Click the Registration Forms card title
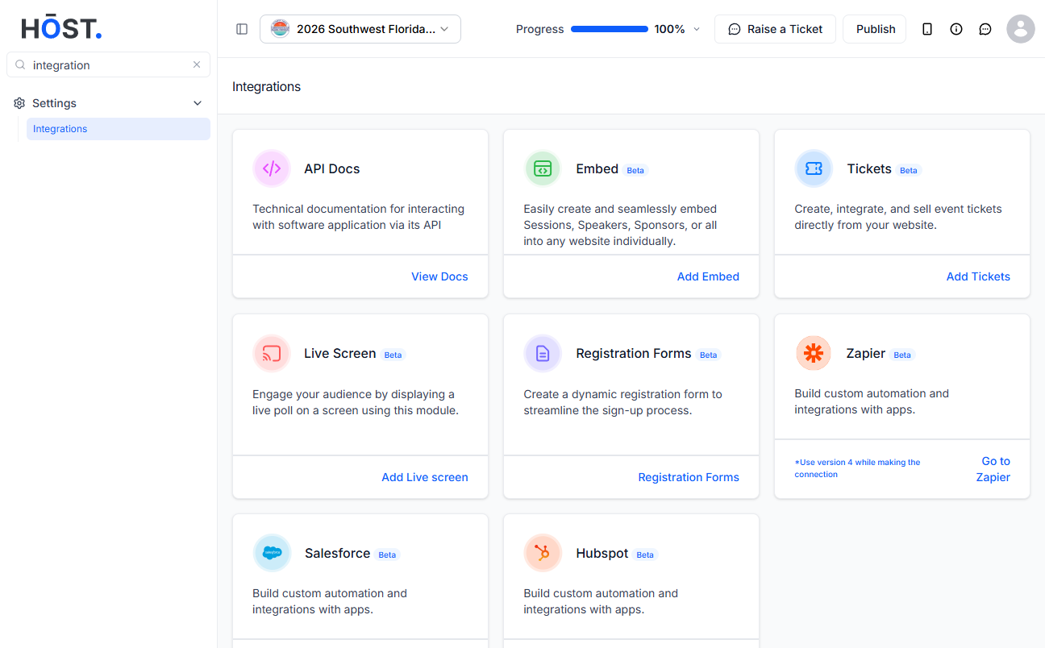 pos(634,353)
